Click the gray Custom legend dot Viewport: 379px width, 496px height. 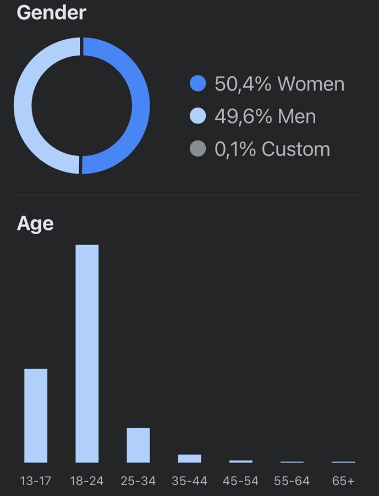point(197,149)
